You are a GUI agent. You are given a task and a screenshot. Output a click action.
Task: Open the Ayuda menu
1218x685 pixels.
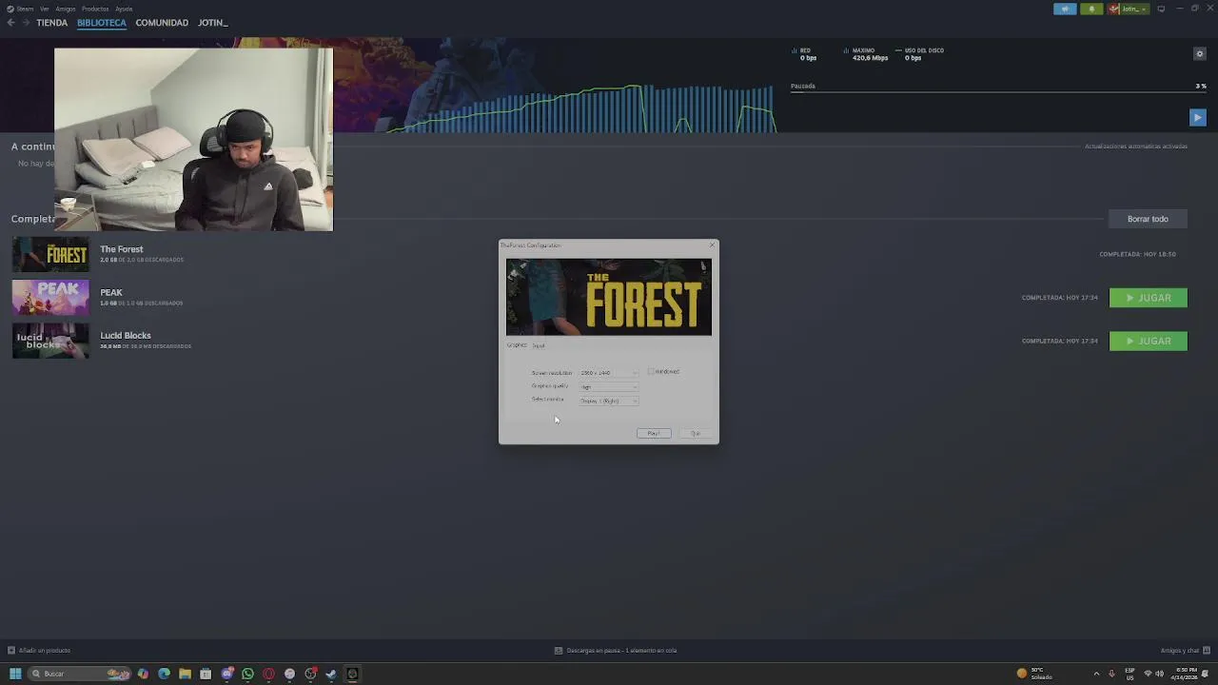pyautogui.click(x=124, y=9)
